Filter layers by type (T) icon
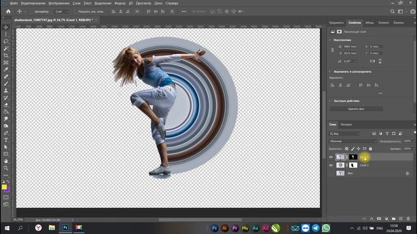This screenshot has height=234, width=417. (387, 133)
